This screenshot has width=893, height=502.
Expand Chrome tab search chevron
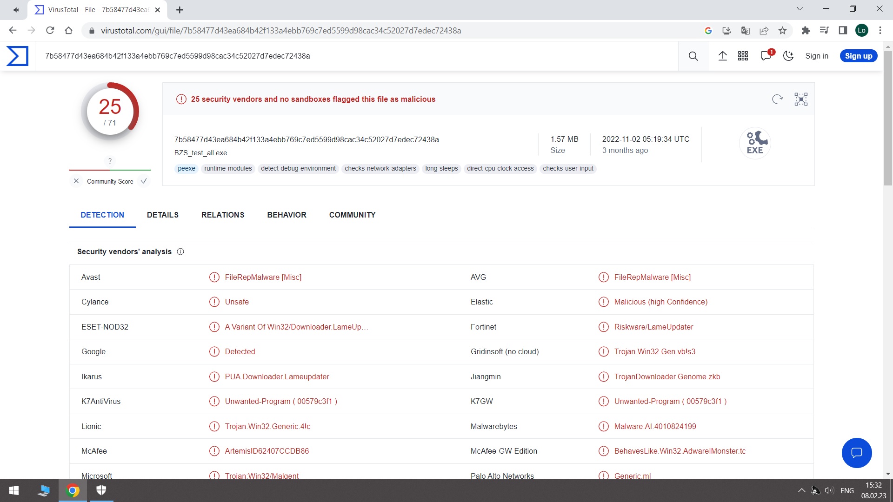(800, 9)
